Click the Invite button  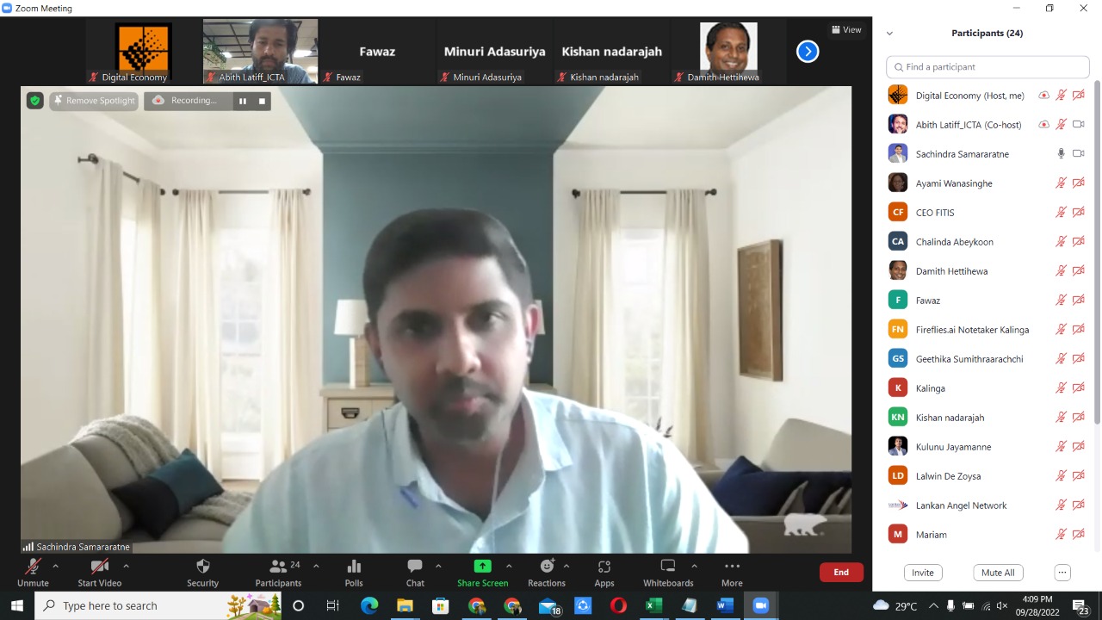pyautogui.click(x=923, y=573)
